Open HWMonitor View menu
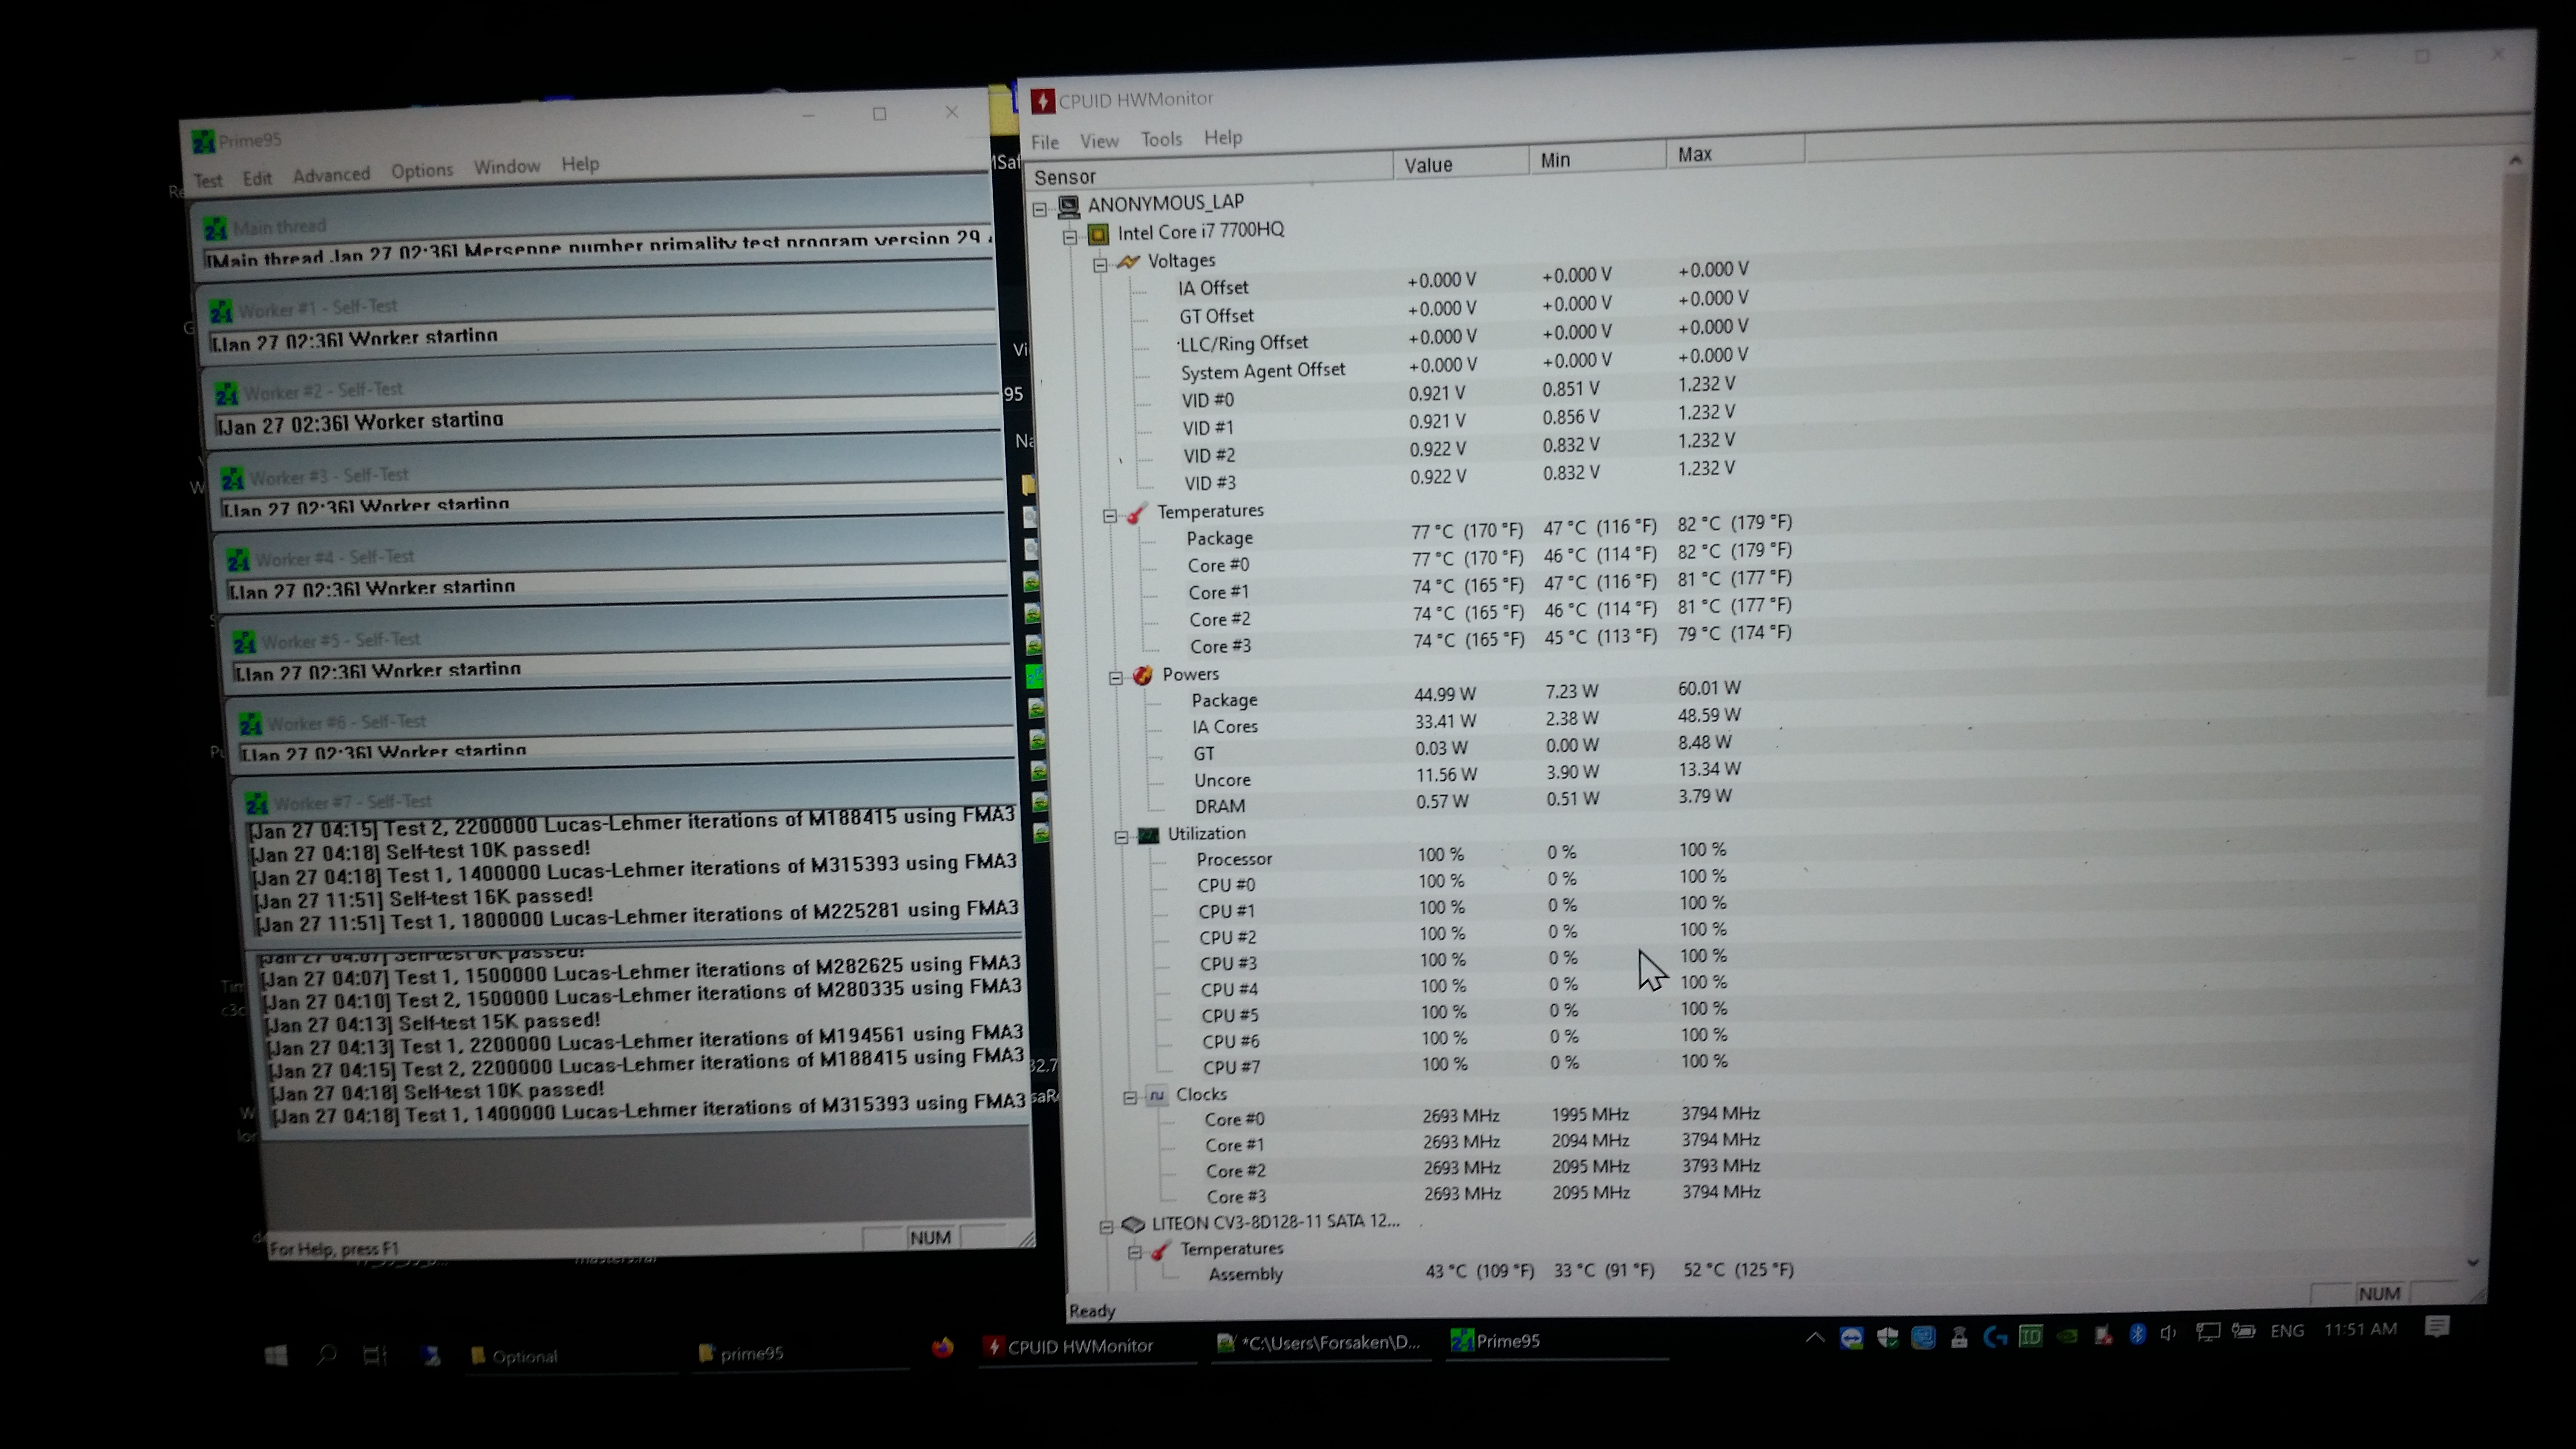Image resolution: width=2576 pixels, height=1449 pixels. click(x=1098, y=141)
